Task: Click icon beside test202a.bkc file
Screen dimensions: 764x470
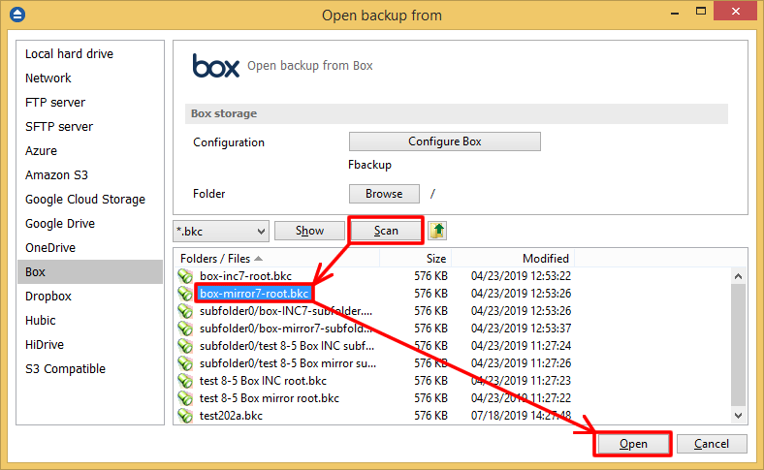Action: (x=186, y=416)
